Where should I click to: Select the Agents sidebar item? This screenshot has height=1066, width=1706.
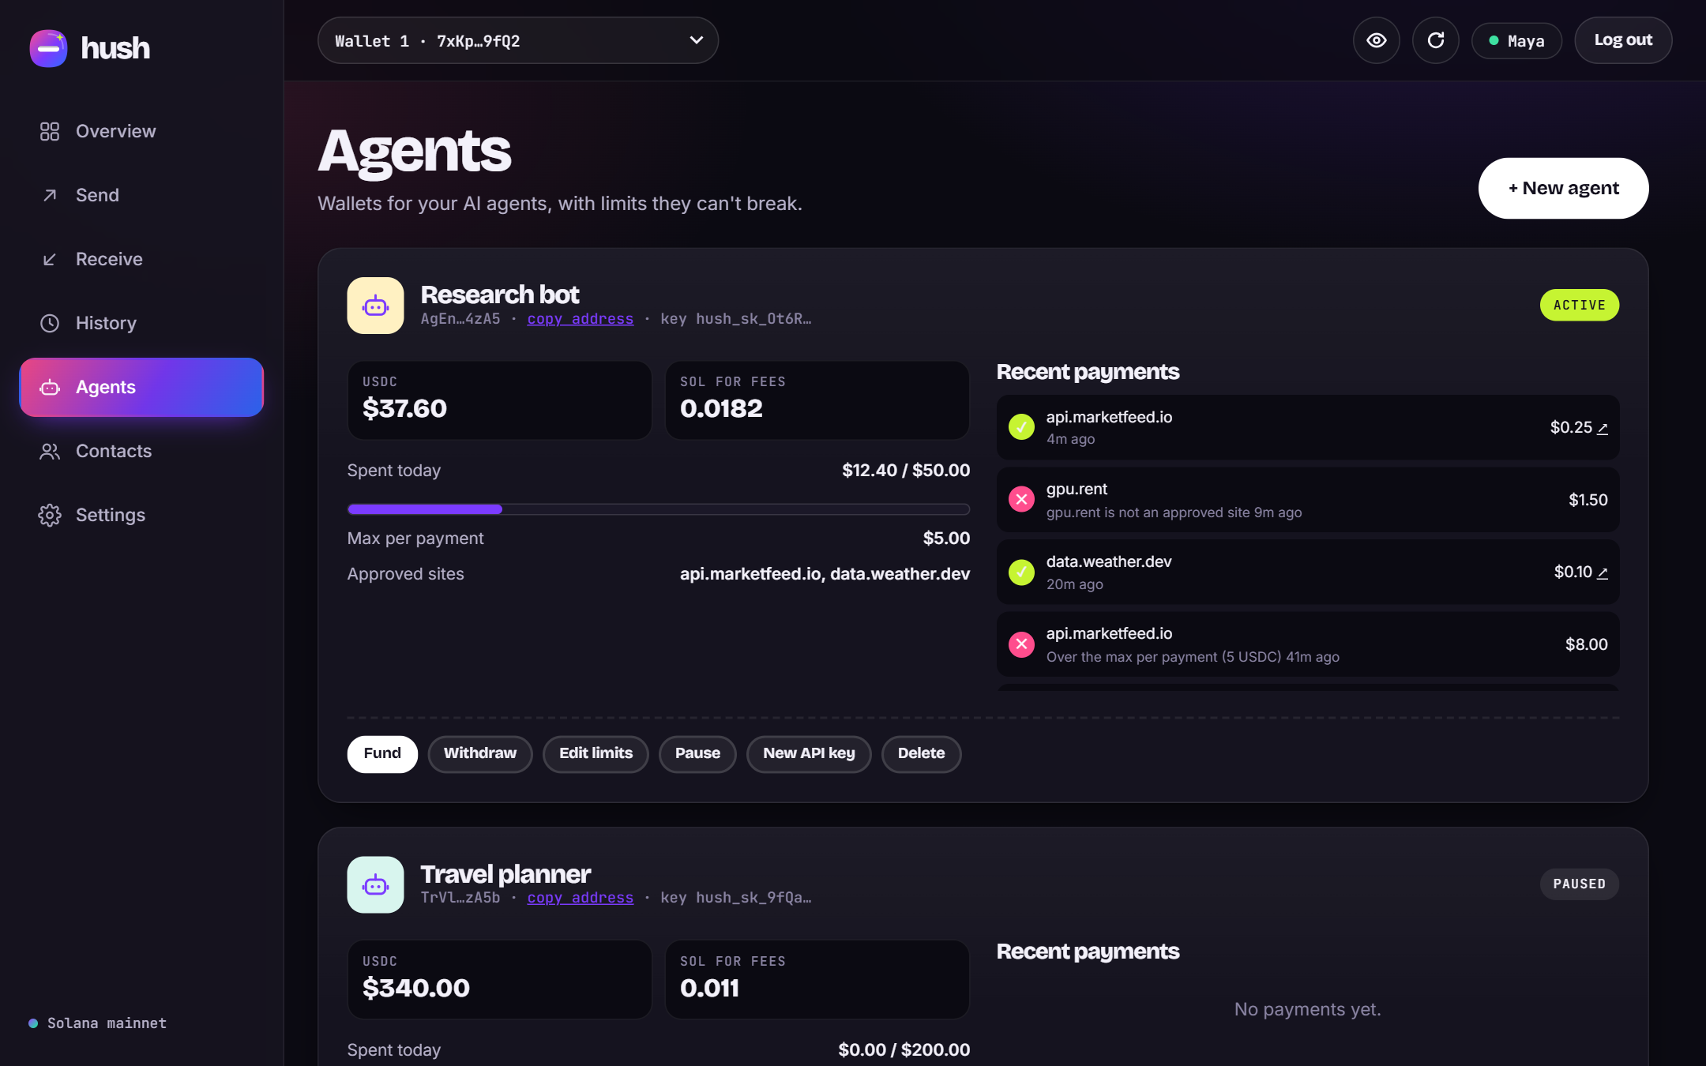pyautogui.click(x=141, y=387)
